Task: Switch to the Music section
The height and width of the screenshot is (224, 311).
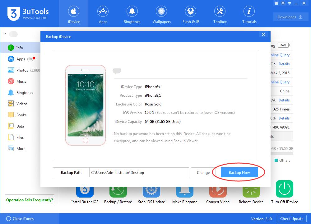Action: 21,81
